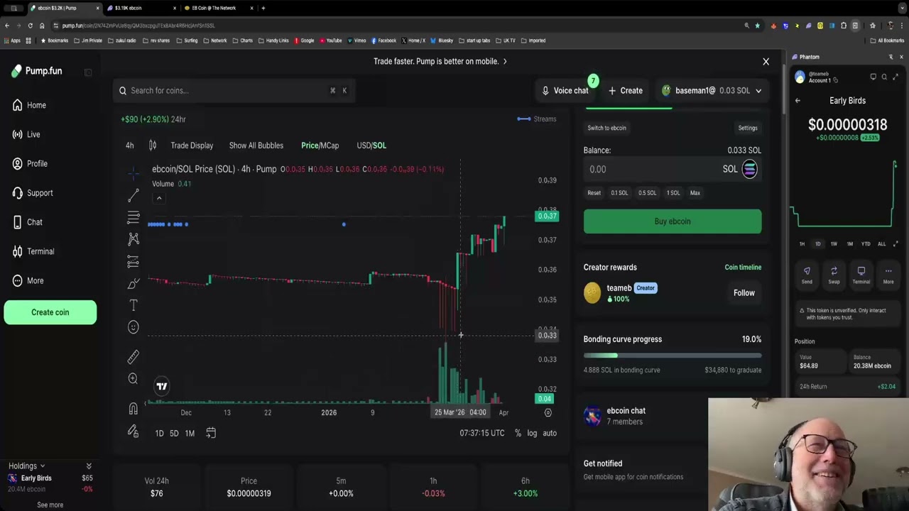Open the go-to-date calendar icon
The image size is (909, 511).
click(211, 433)
